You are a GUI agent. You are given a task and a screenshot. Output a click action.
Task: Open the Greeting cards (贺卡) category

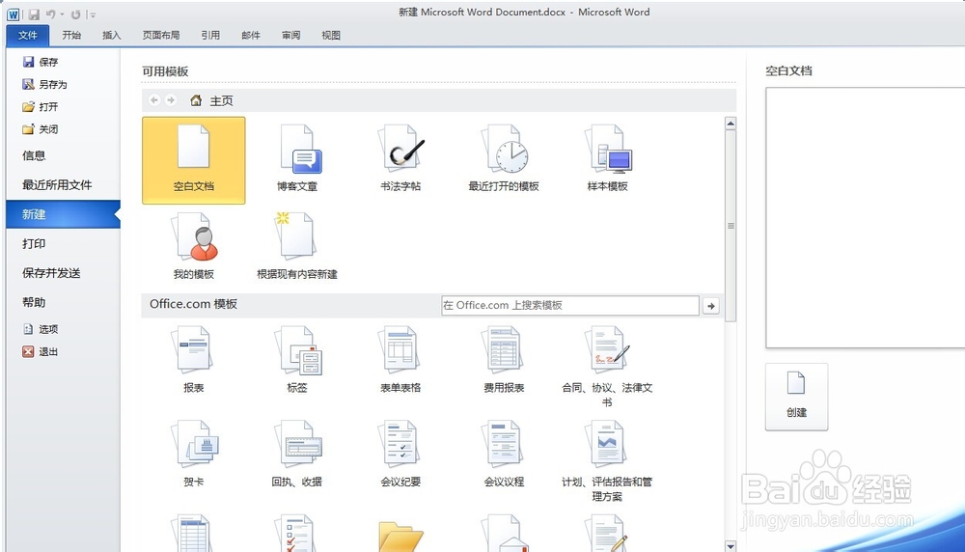193,455
